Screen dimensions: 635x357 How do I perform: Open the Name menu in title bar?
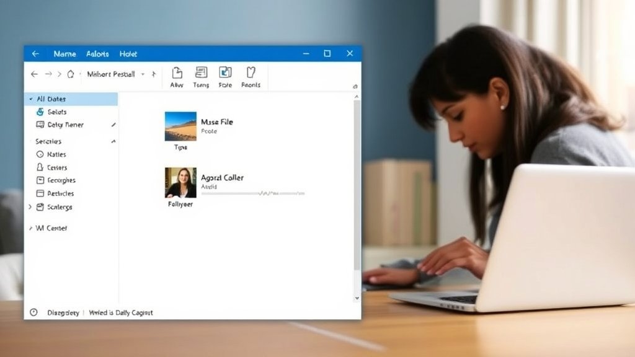[x=64, y=54]
